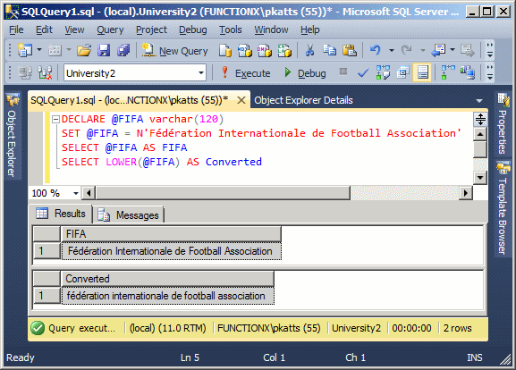Cut selection with the scissors icon

[309, 51]
